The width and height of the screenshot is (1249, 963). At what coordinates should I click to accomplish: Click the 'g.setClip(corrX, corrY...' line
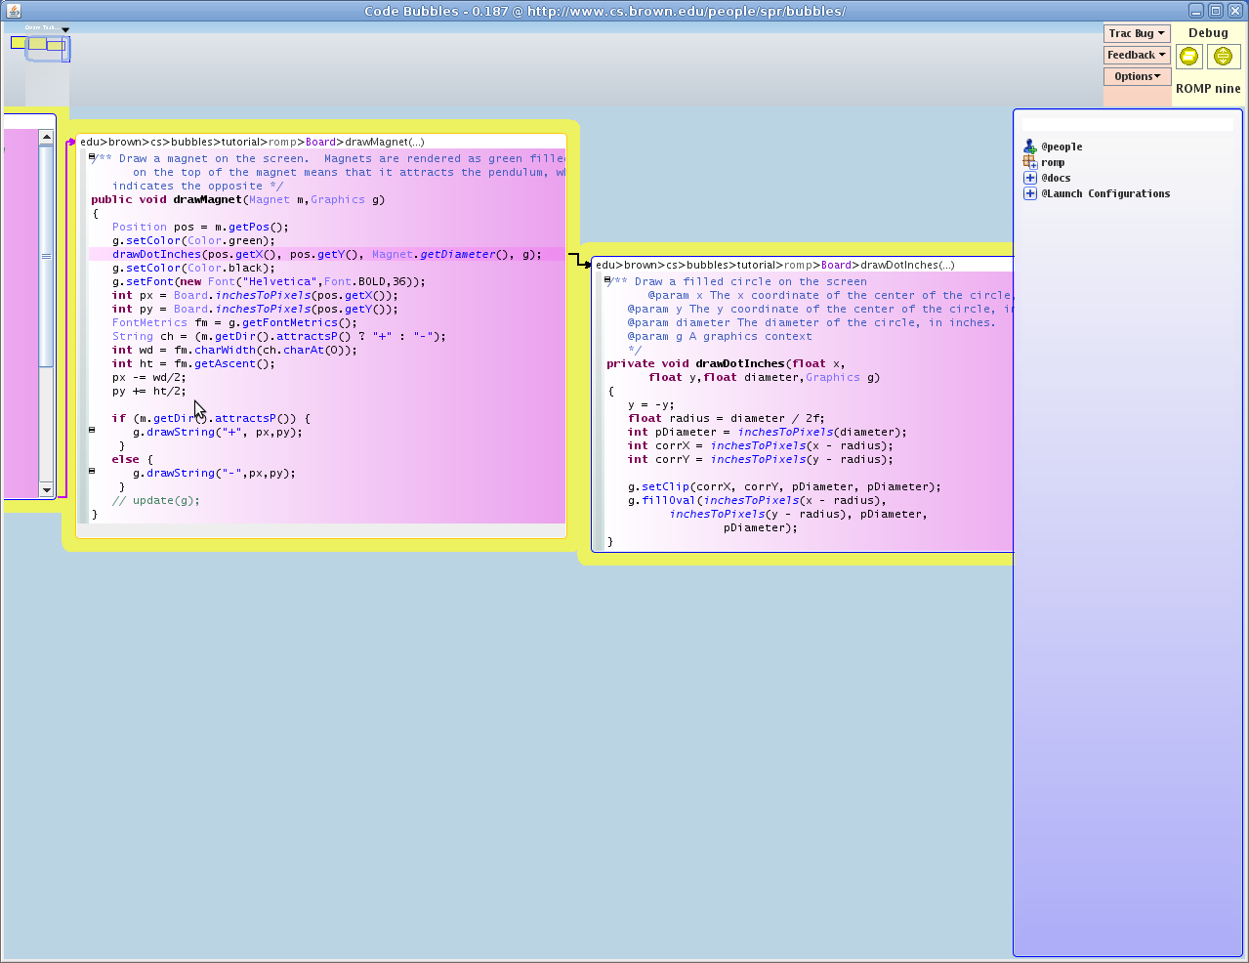tap(784, 486)
